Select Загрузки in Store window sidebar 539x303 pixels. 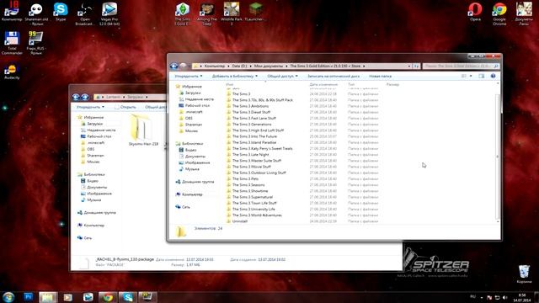[193, 93]
